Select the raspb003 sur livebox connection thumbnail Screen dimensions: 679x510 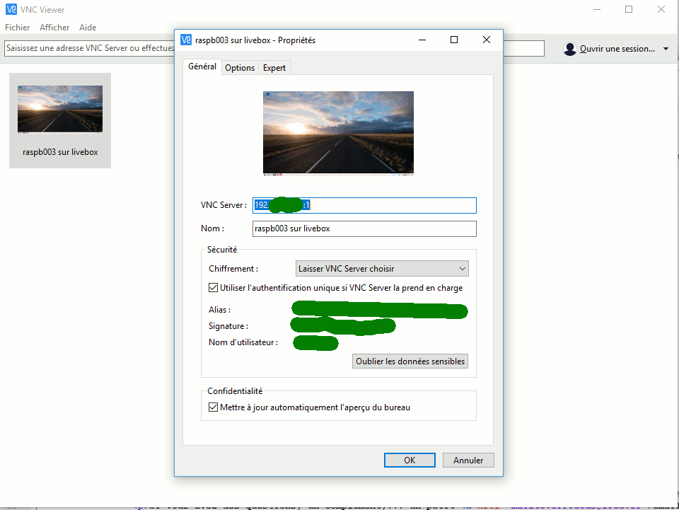[x=60, y=120]
